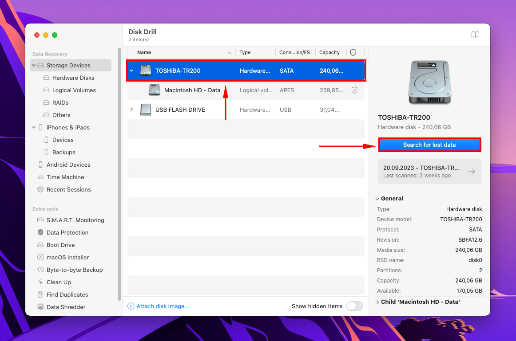Click the TOSHIBA-TR200 disk icon in list
Screen dimensions: 516x341
pyautogui.click(x=146, y=71)
